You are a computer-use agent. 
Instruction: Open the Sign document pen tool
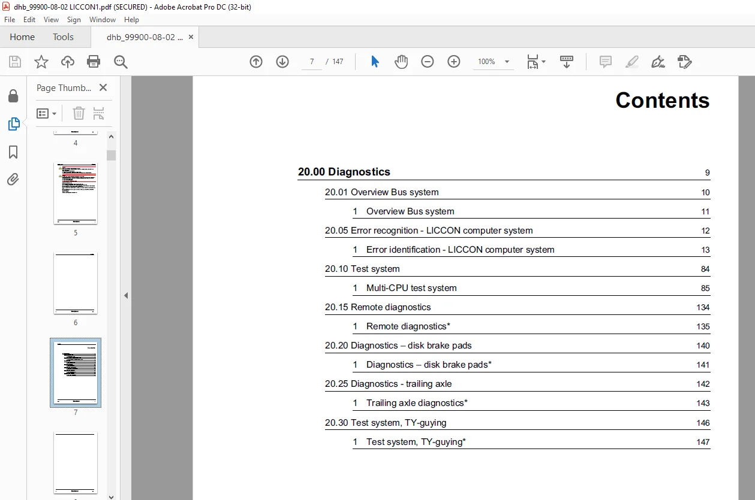click(658, 62)
